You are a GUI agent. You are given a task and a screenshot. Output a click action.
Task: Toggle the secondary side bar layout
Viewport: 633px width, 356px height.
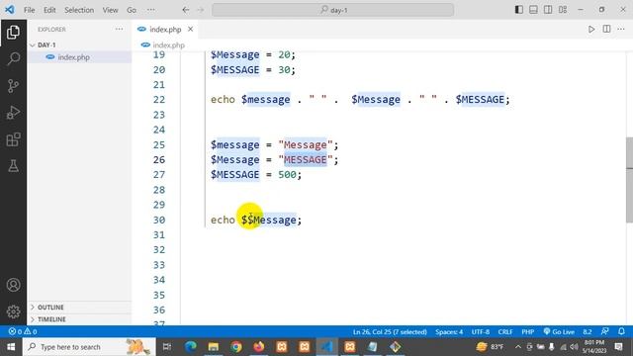point(548,10)
